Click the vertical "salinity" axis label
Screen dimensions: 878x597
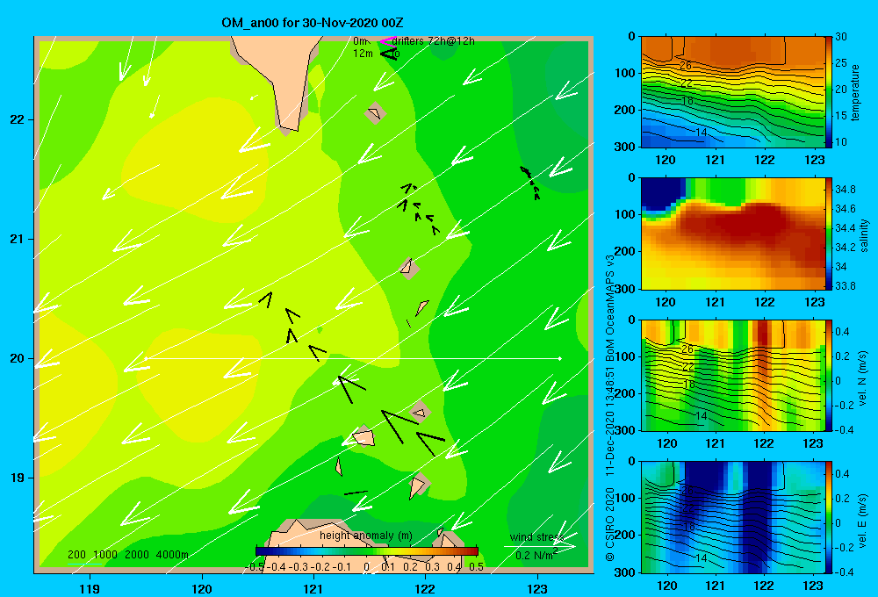(864, 235)
